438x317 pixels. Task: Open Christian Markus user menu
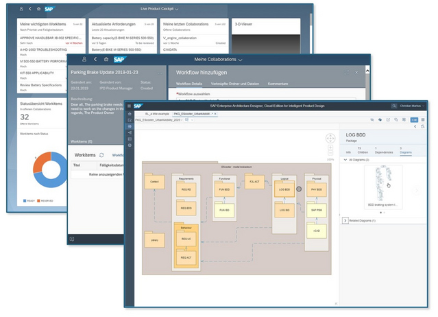pos(412,106)
